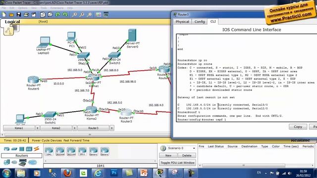Select Switch1 in the topology
The image size is (317, 178).
(50, 114)
